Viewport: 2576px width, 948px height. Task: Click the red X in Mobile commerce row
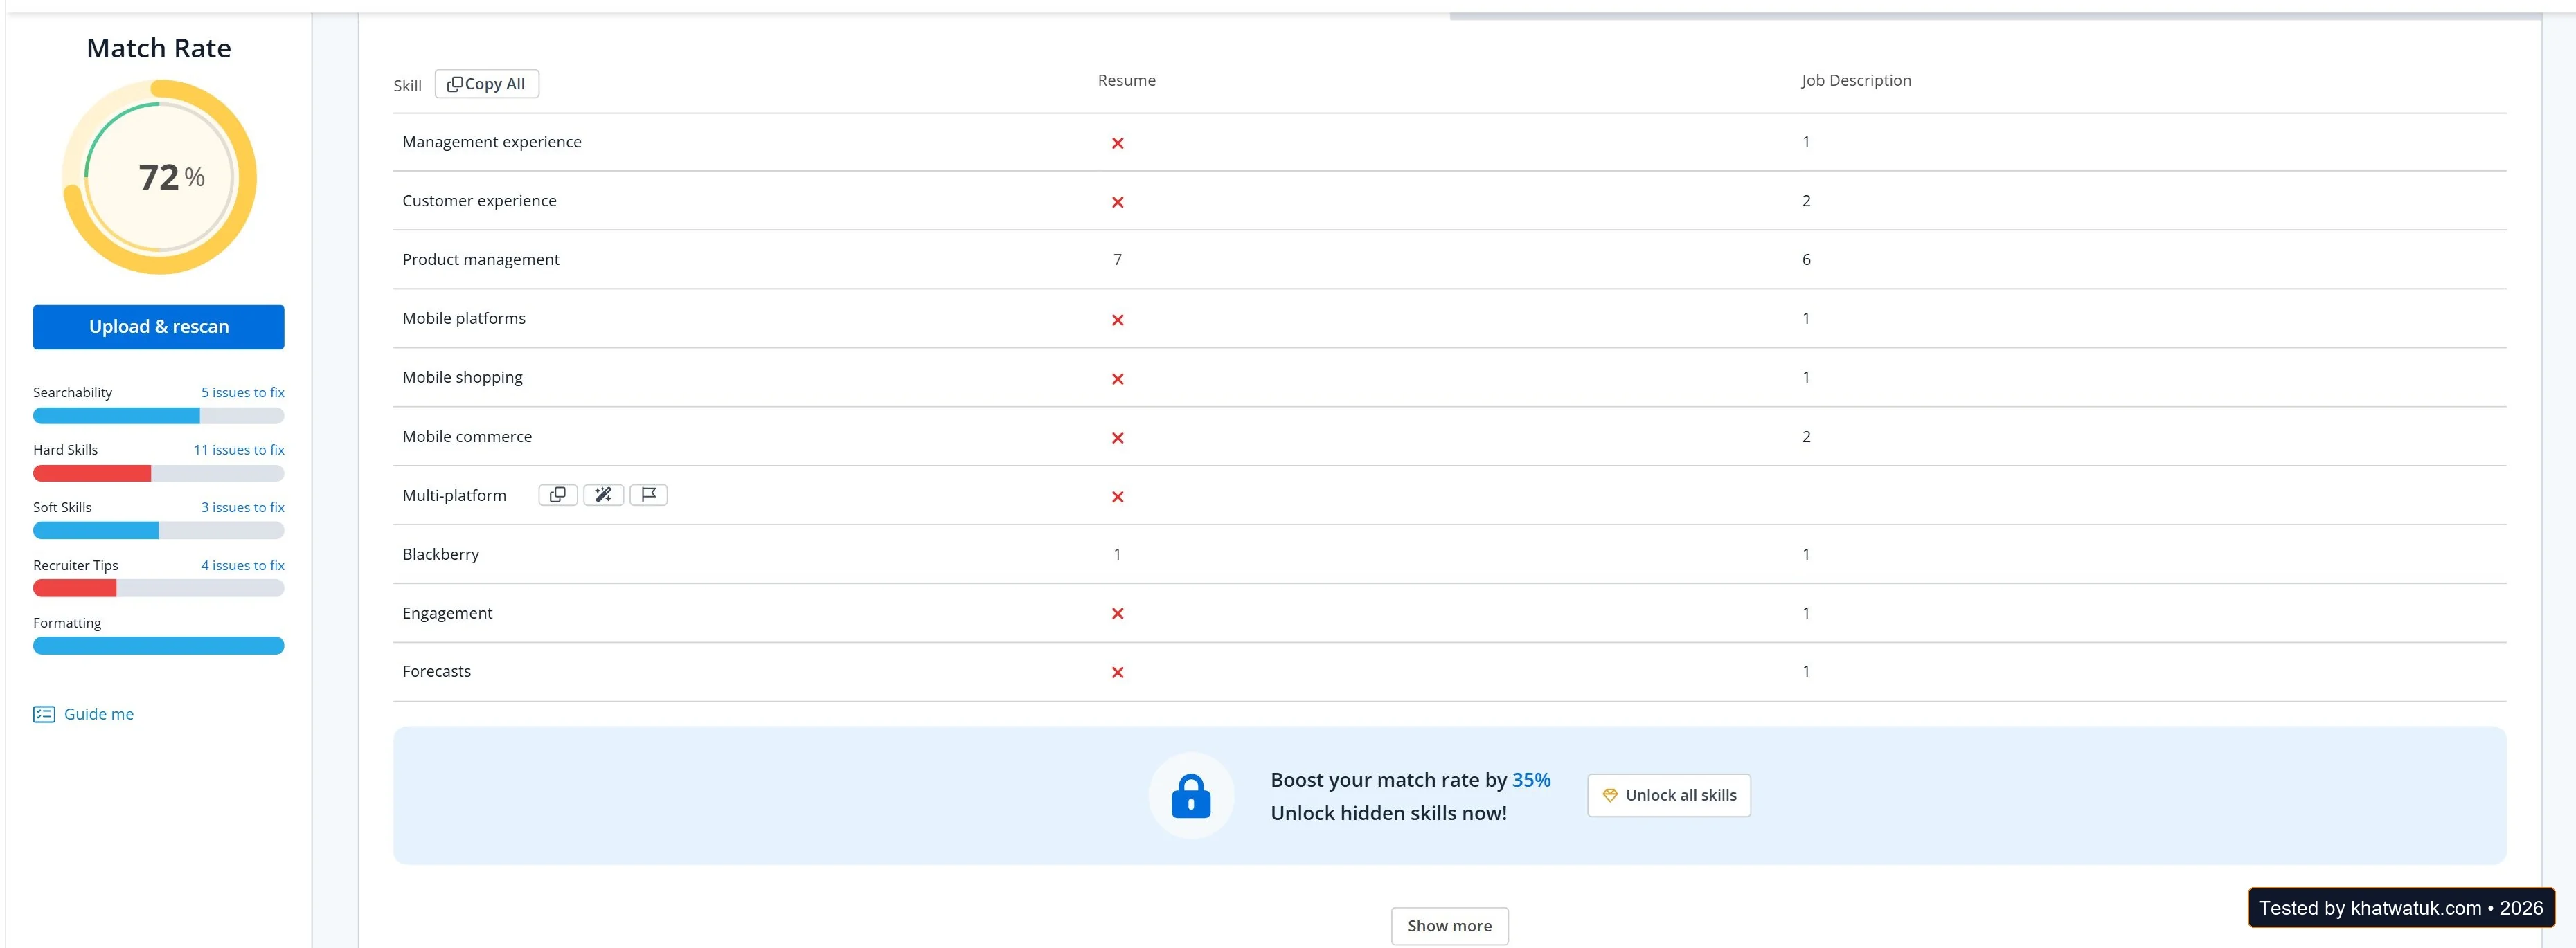pos(1117,437)
